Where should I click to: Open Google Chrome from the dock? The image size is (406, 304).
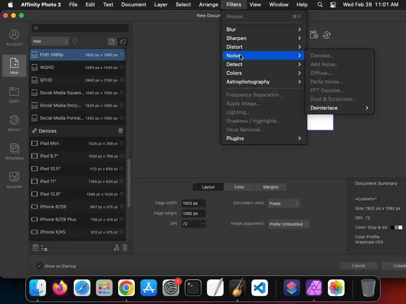point(126,287)
